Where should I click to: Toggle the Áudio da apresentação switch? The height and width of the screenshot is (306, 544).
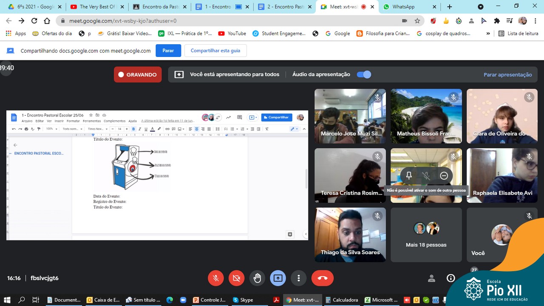click(364, 74)
